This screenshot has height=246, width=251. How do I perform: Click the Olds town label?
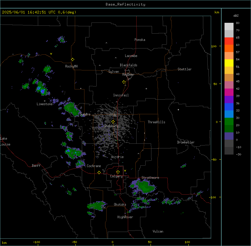point(113,115)
